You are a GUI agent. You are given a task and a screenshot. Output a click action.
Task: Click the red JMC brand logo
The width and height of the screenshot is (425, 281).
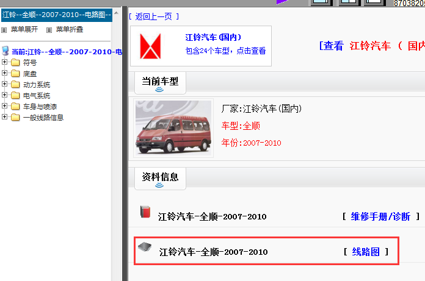point(150,46)
